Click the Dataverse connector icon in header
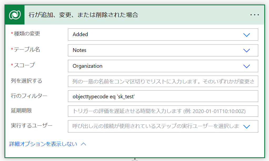 tap(15, 15)
